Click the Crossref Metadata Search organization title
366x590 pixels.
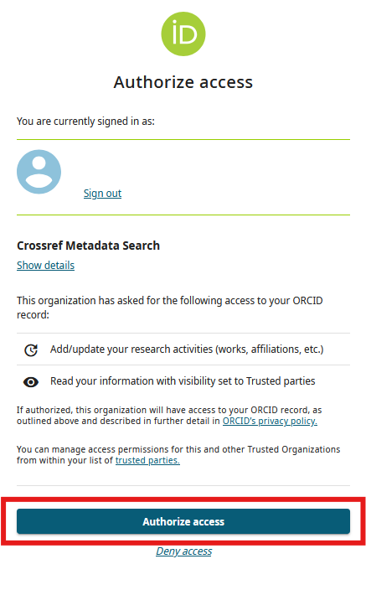pyautogui.click(x=89, y=246)
